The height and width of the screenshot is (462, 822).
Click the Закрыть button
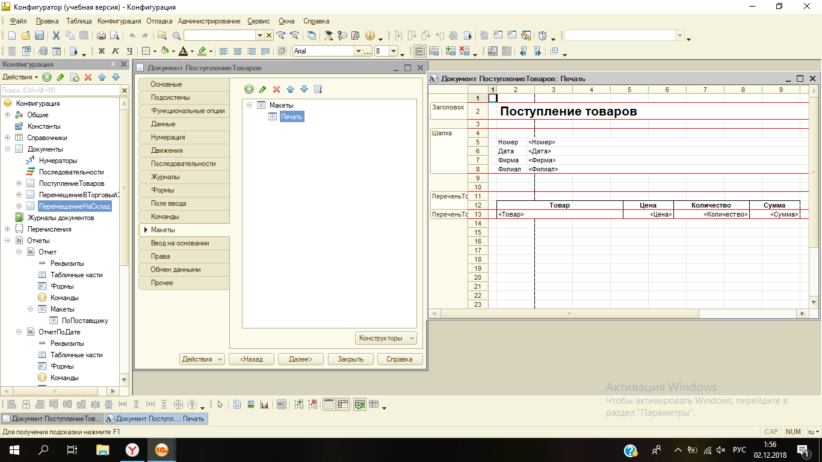(350, 359)
